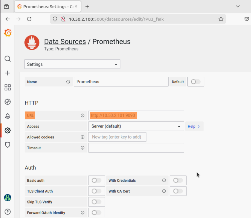This screenshot has width=251, height=218.
Task: Click the info icon beside Allowed cookies
Action: [x=82, y=137]
